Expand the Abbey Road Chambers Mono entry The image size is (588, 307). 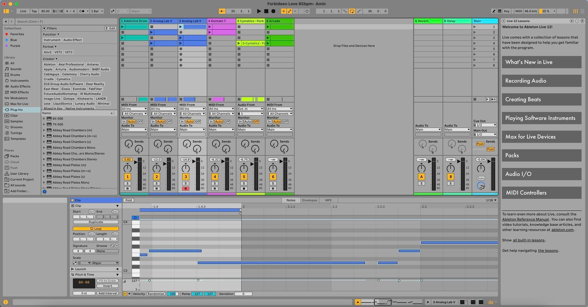coord(44,147)
